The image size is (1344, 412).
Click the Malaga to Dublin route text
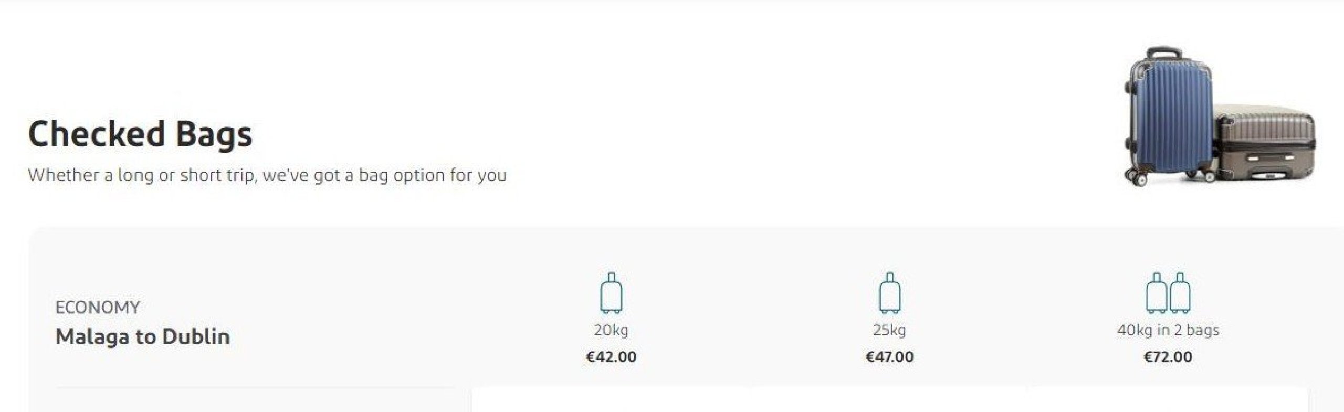pos(142,336)
